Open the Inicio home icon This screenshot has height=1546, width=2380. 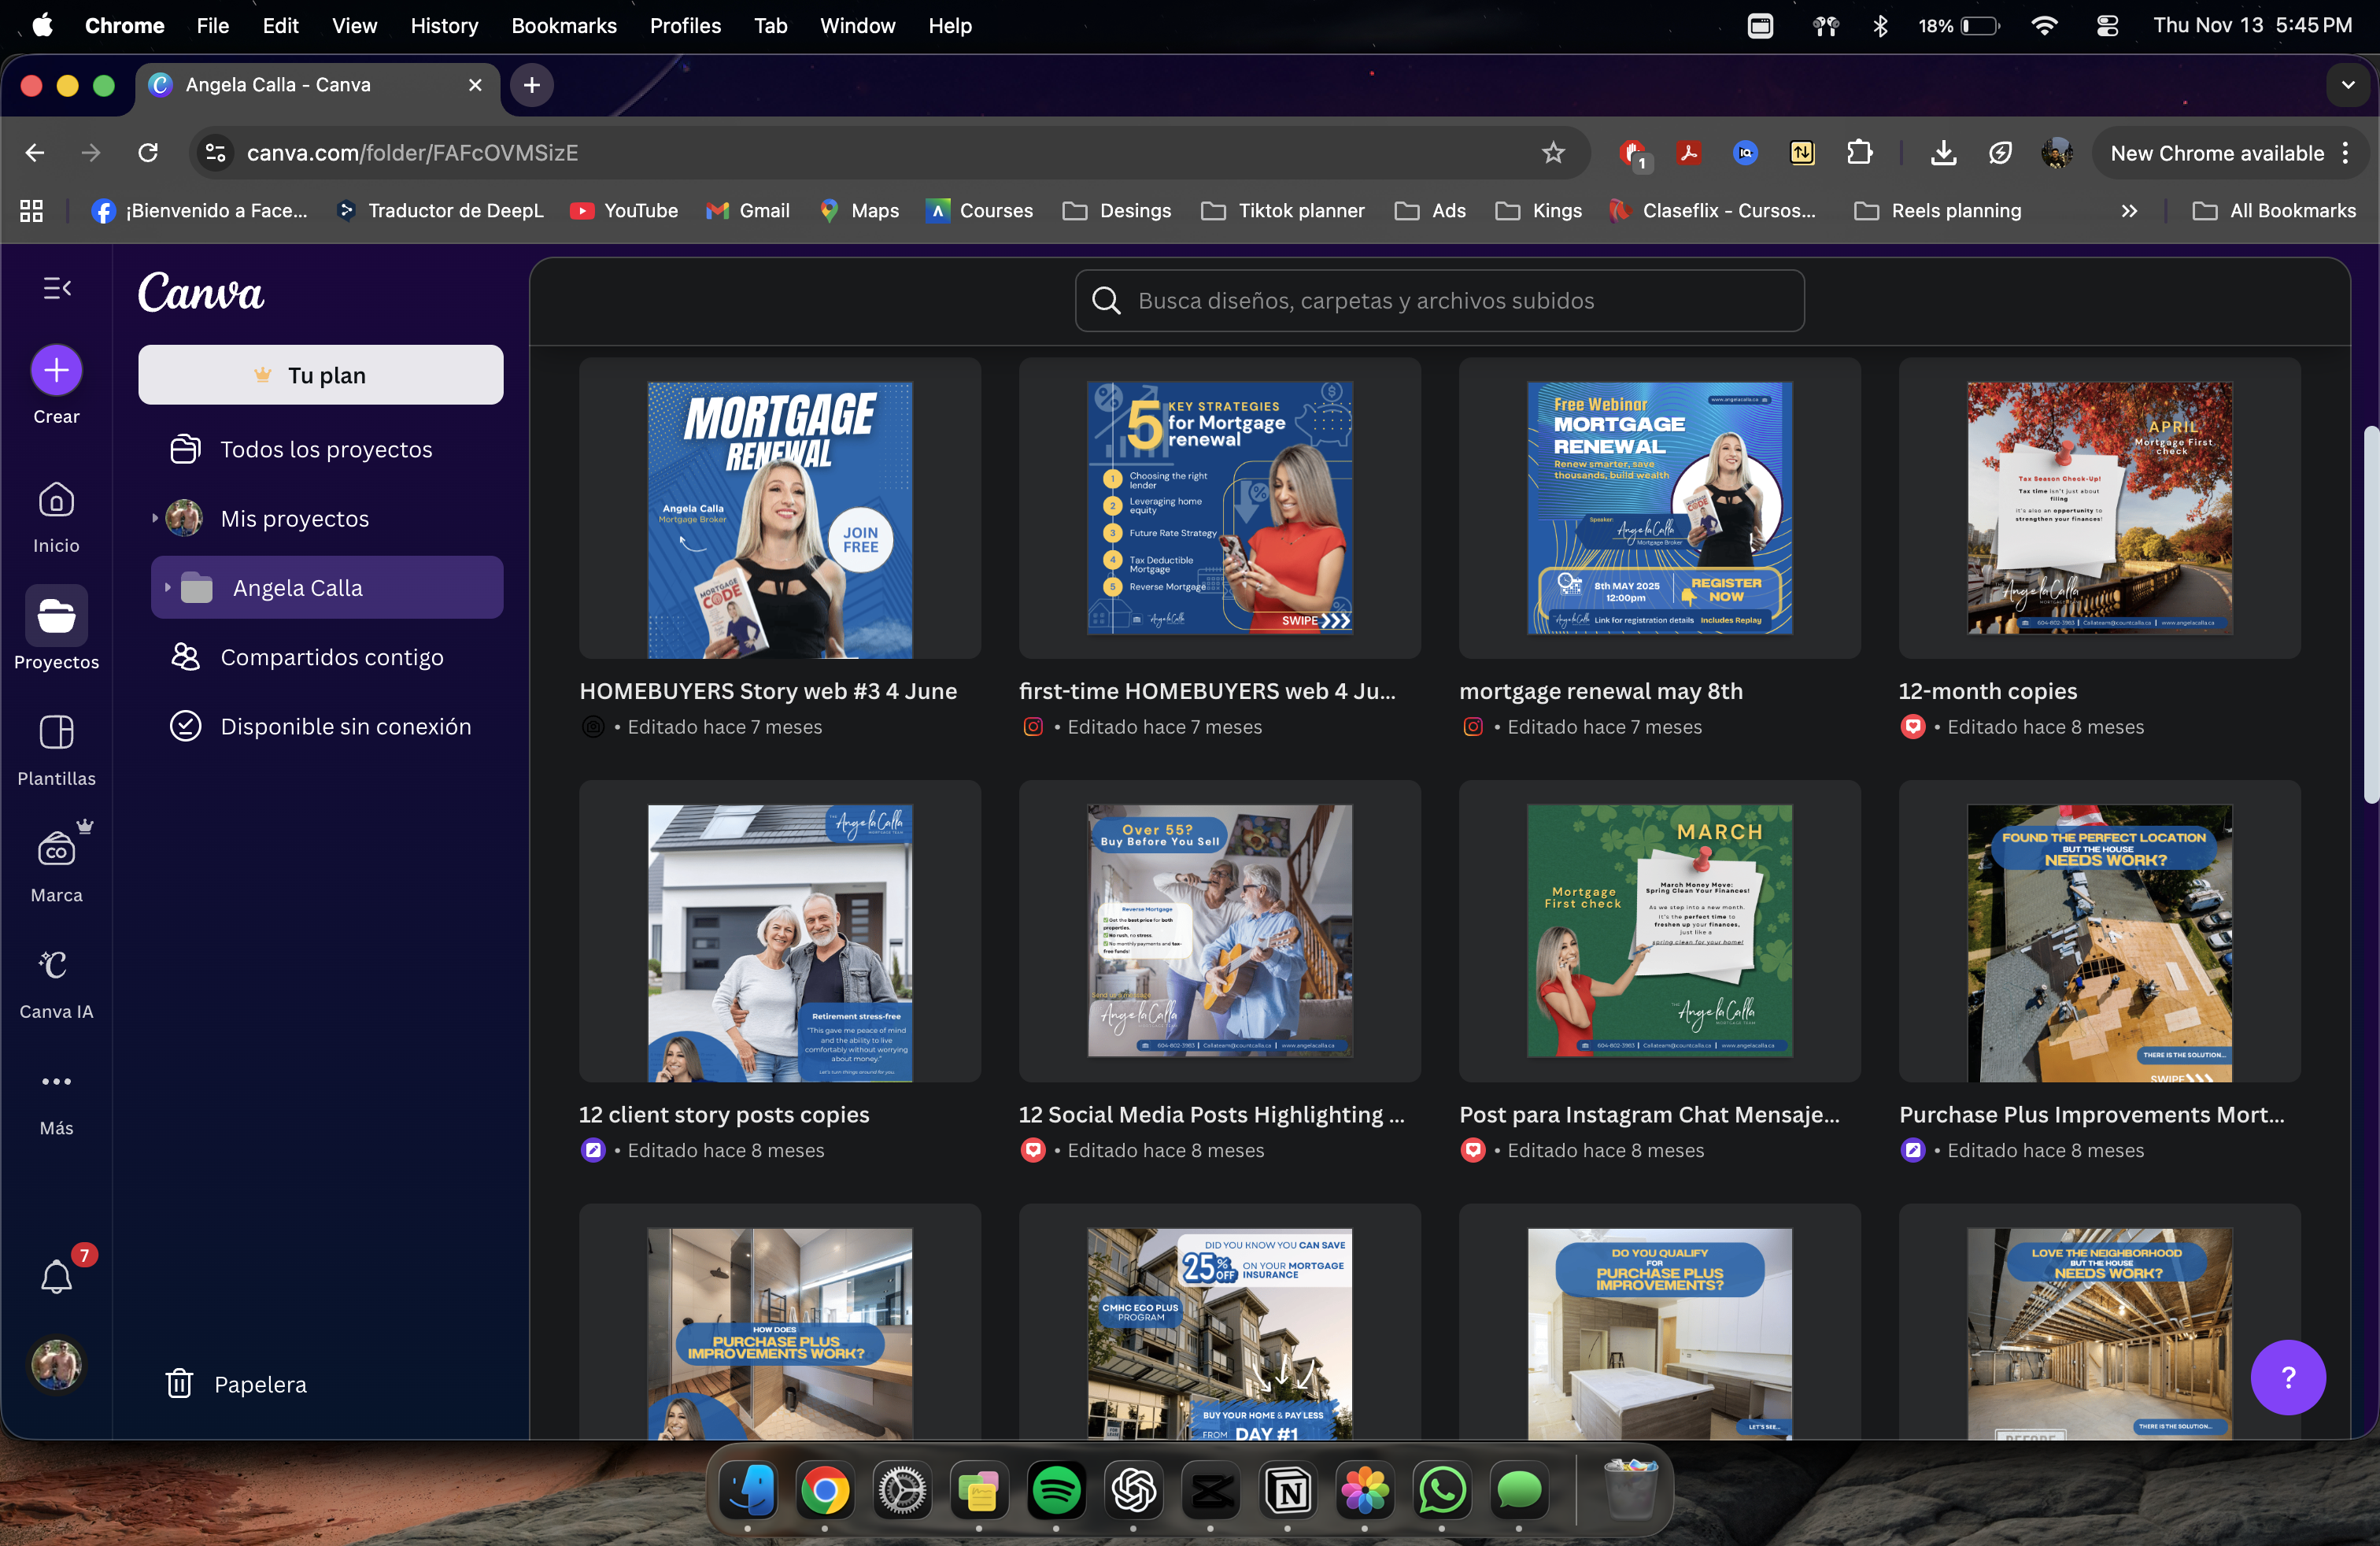point(56,500)
